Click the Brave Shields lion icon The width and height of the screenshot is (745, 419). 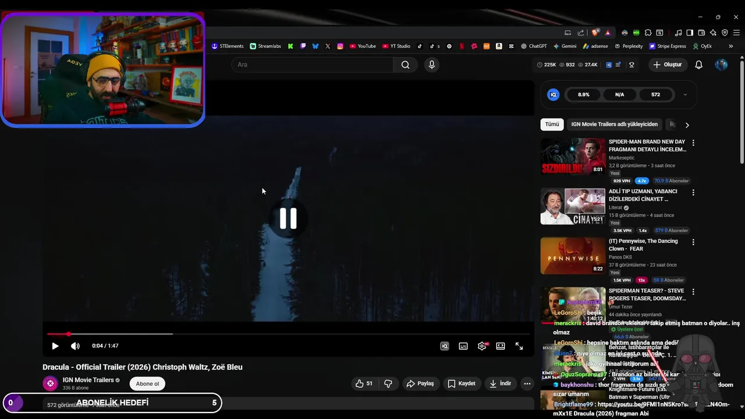(595, 33)
